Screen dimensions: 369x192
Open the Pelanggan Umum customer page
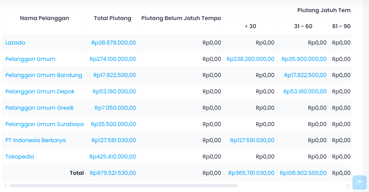coord(30,59)
